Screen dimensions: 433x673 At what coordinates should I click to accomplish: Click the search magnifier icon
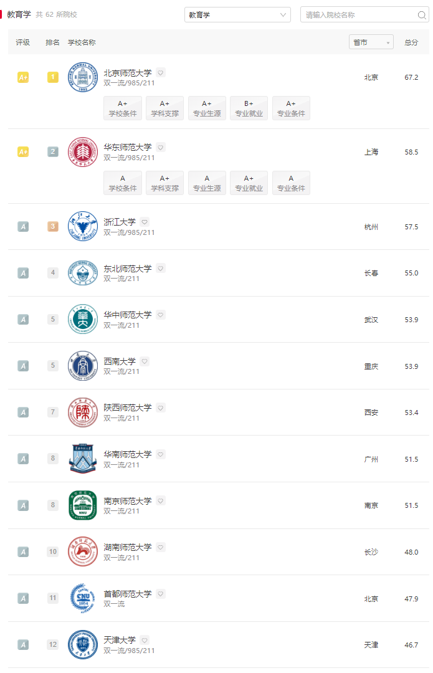(x=421, y=14)
